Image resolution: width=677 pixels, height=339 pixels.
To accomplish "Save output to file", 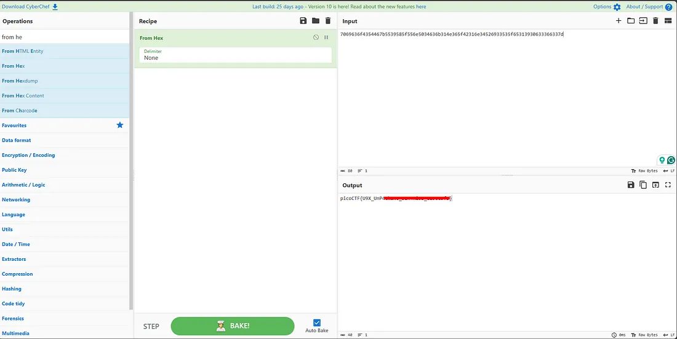I will click(631, 185).
